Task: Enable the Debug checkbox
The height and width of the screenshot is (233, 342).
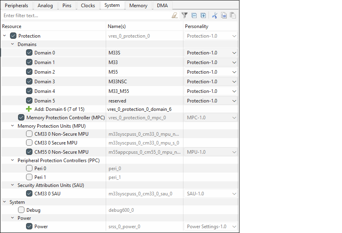Action: point(21,210)
